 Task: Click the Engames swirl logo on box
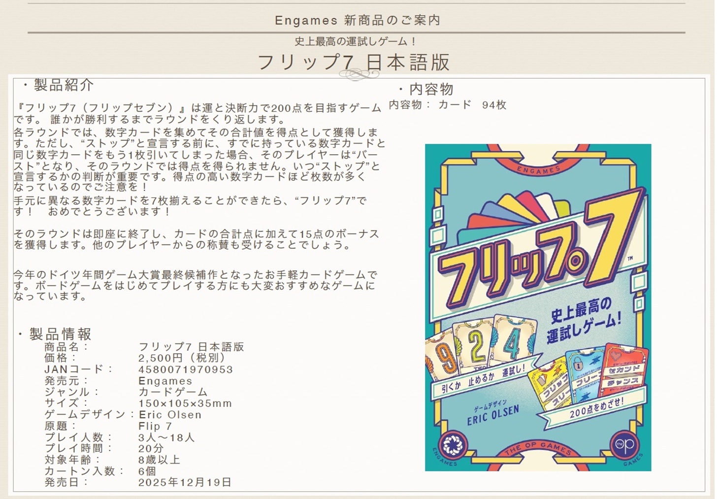[453, 445]
